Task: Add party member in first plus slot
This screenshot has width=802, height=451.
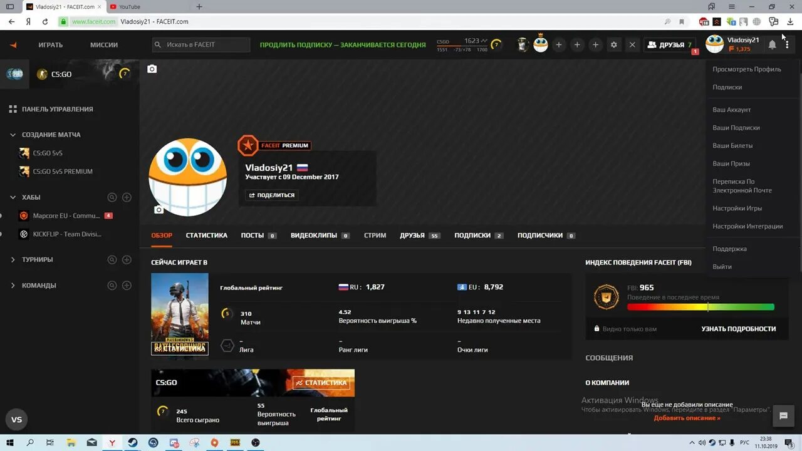Action: click(559, 44)
